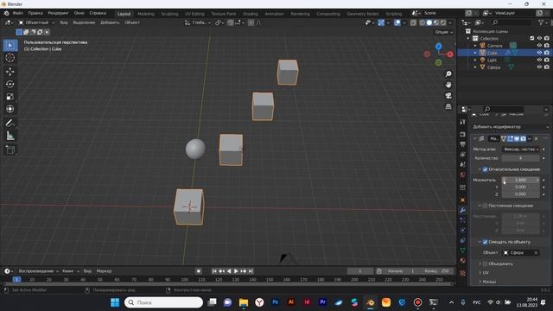The image size is (553, 311).
Task: Clear the Сфера offset object field
Action: pyautogui.click(x=536, y=253)
